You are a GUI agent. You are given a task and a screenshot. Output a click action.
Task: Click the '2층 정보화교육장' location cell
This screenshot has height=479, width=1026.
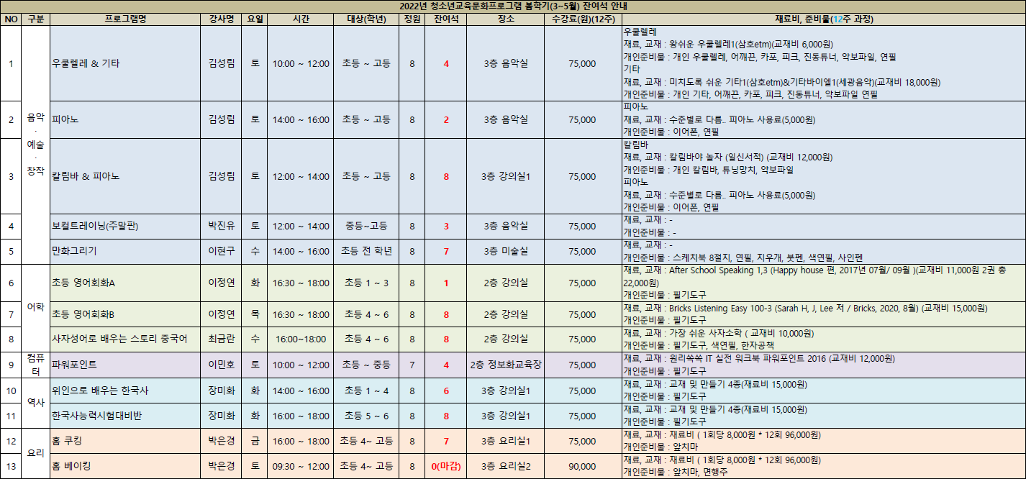coord(505,365)
